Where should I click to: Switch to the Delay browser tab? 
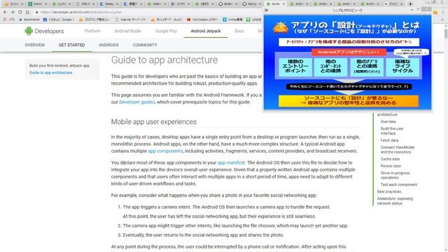pyautogui.click(x=109, y=4)
